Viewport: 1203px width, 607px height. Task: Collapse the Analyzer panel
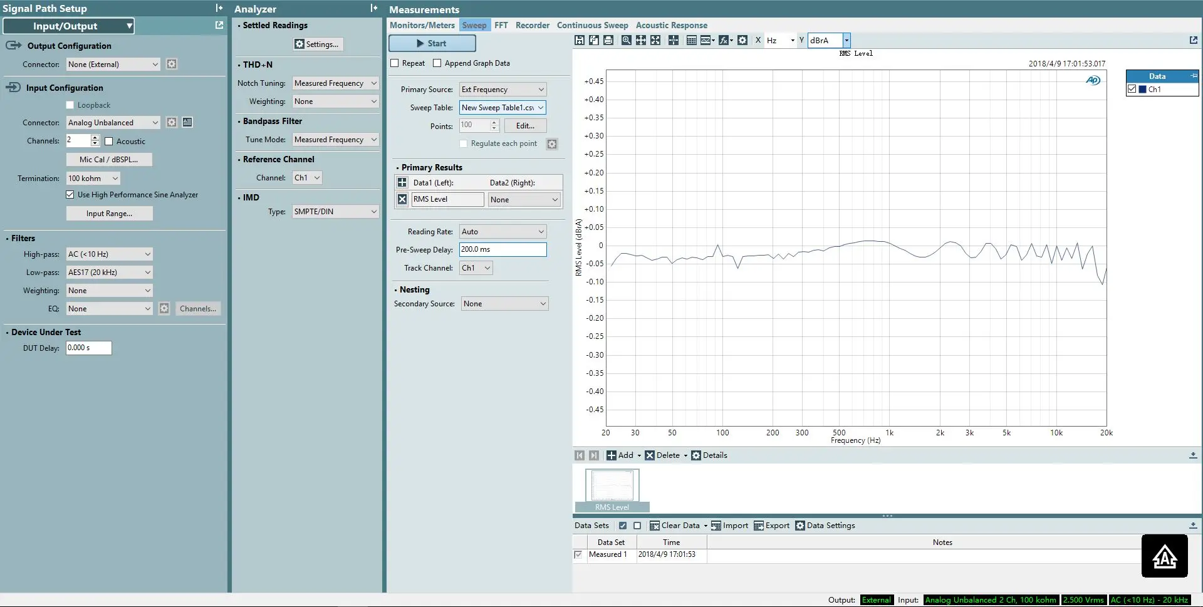(x=374, y=8)
